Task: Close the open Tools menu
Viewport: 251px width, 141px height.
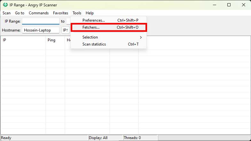Action: [77, 13]
